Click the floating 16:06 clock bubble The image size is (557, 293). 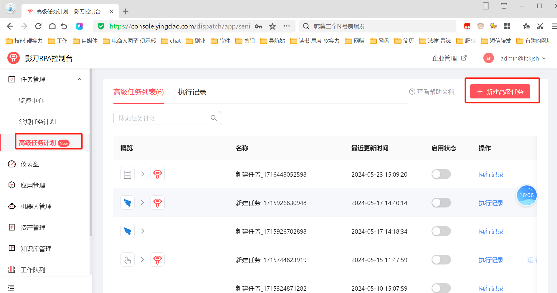tap(527, 195)
